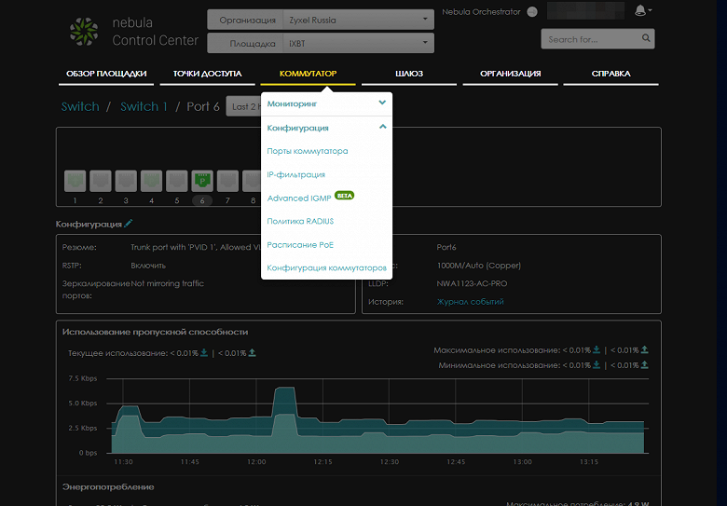Select switch port 7 icon
Image resolution: width=727 pixels, height=506 pixels.
coord(227,180)
